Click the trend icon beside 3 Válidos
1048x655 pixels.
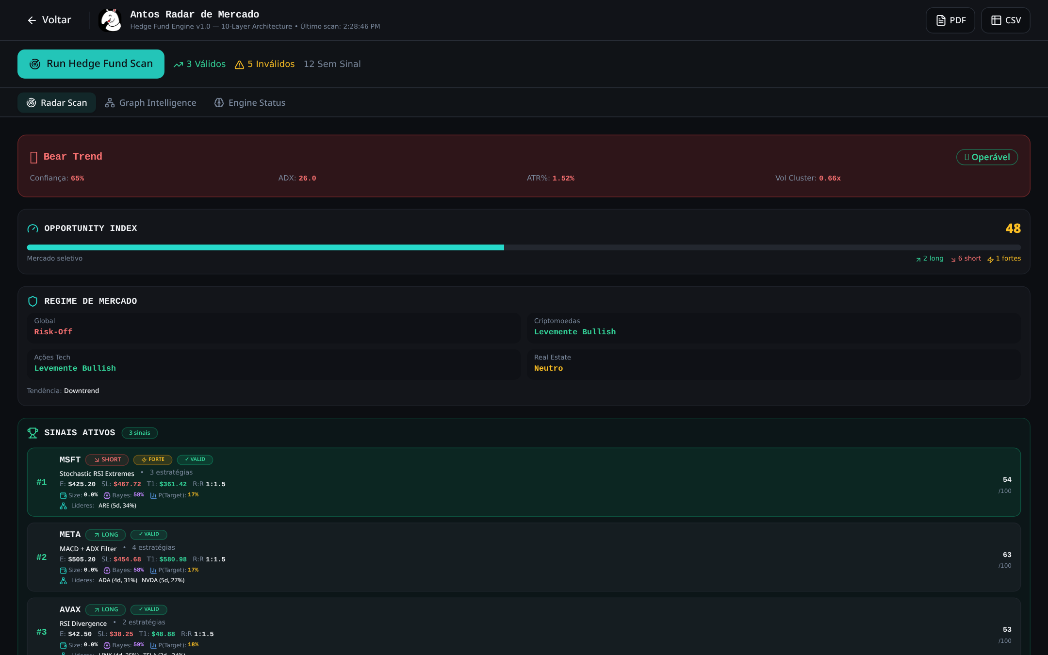(178, 65)
